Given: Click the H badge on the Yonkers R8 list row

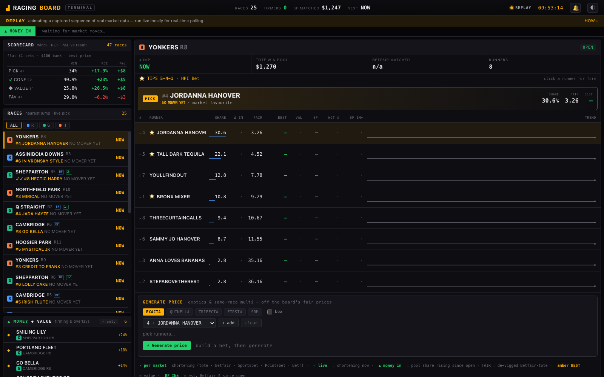Looking at the screenshot, I should [10, 140].
